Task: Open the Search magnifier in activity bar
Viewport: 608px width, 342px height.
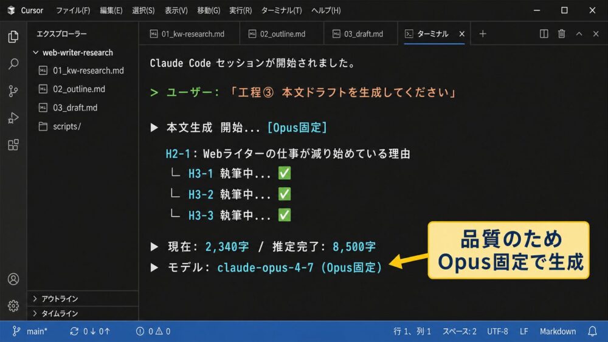Action: [13, 64]
